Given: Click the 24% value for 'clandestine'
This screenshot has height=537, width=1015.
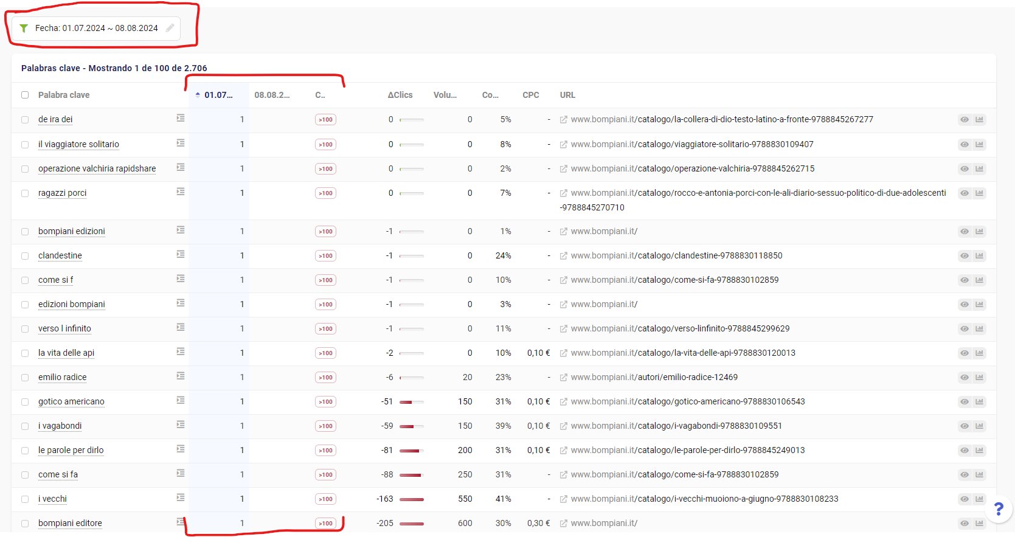Looking at the screenshot, I should click(x=504, y=255).
